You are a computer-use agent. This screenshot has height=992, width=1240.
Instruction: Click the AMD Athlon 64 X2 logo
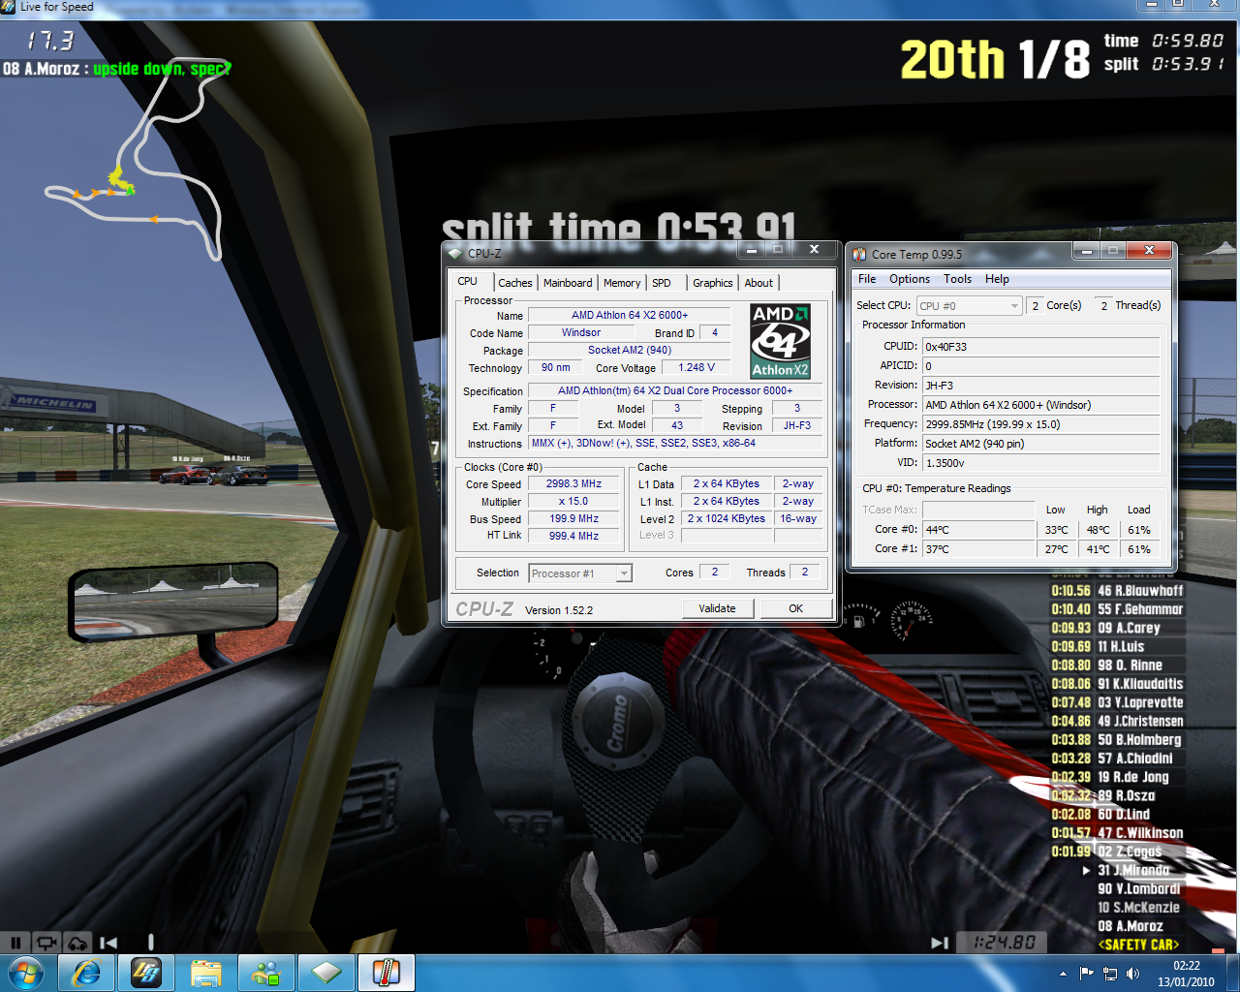[x=781, y=341]
